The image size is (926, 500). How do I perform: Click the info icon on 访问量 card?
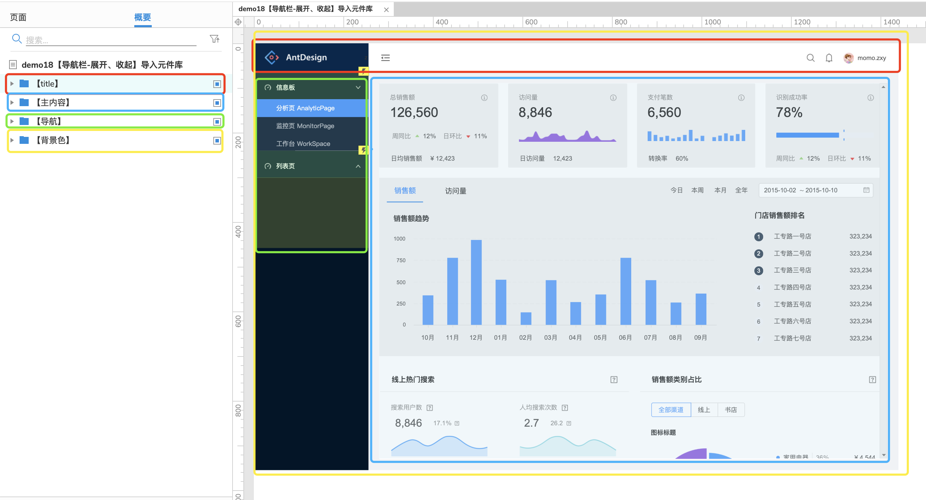pyautogui.click(x=613, y=98)
